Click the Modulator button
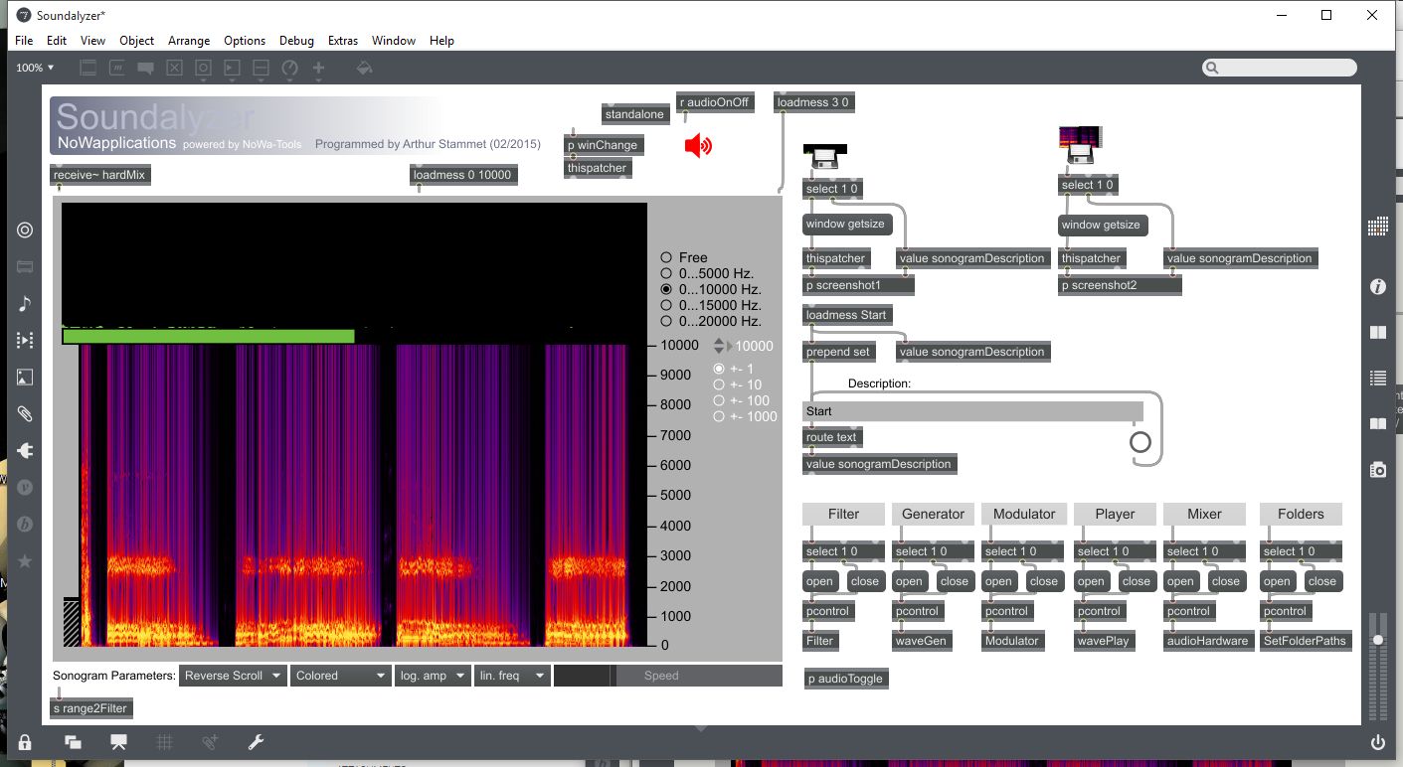1403x767 pixels. coord(1023,514)
